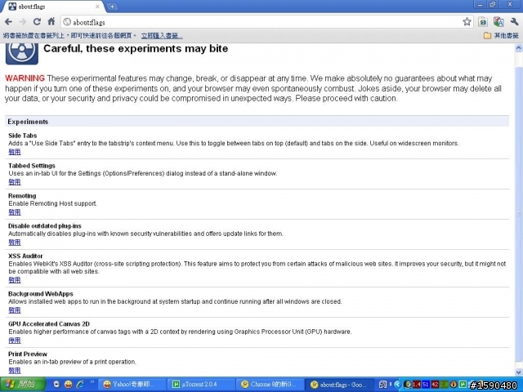
Task: Click the import bookmarks now link
Action: tap(162, 35)
